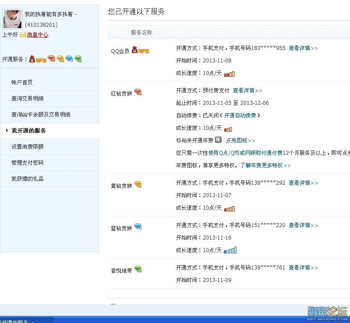The width and height of the screenshot is (350, 323).
Task: Click the 黄钻贵族 service name text
Action: pos(121,186)
